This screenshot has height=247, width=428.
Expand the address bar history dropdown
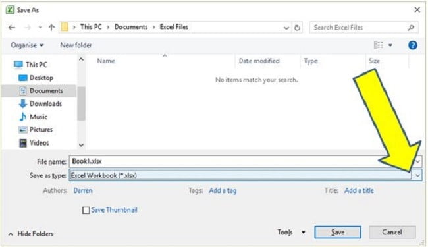[x=286, y=28]
